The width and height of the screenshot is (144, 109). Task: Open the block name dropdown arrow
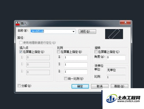pyautogui.click(x=73, y=32)
